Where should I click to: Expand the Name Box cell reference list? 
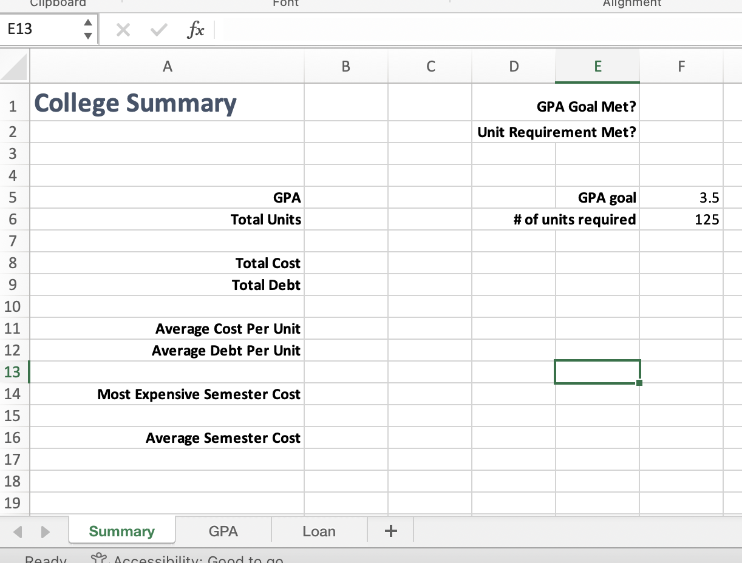tap(87, 29)
